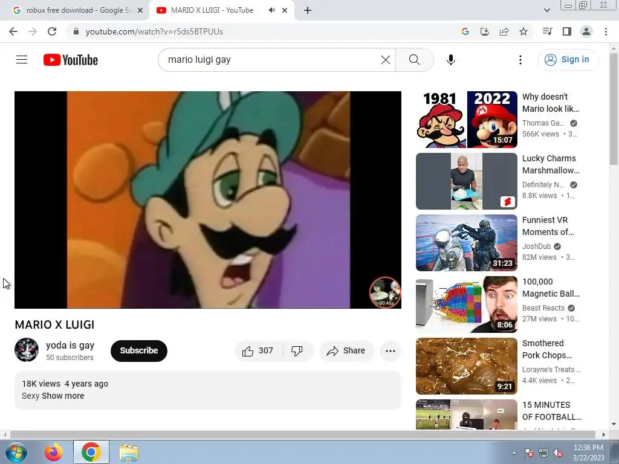Dislike the video with thumbs down
This screenshot has width=619, height=464.
coord(297,351)
